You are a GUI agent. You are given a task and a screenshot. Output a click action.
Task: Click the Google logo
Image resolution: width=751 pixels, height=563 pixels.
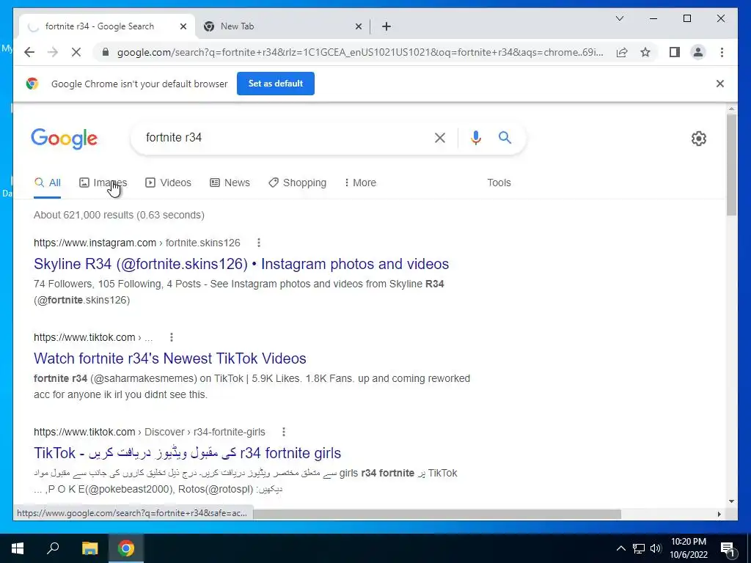[65, 139]
